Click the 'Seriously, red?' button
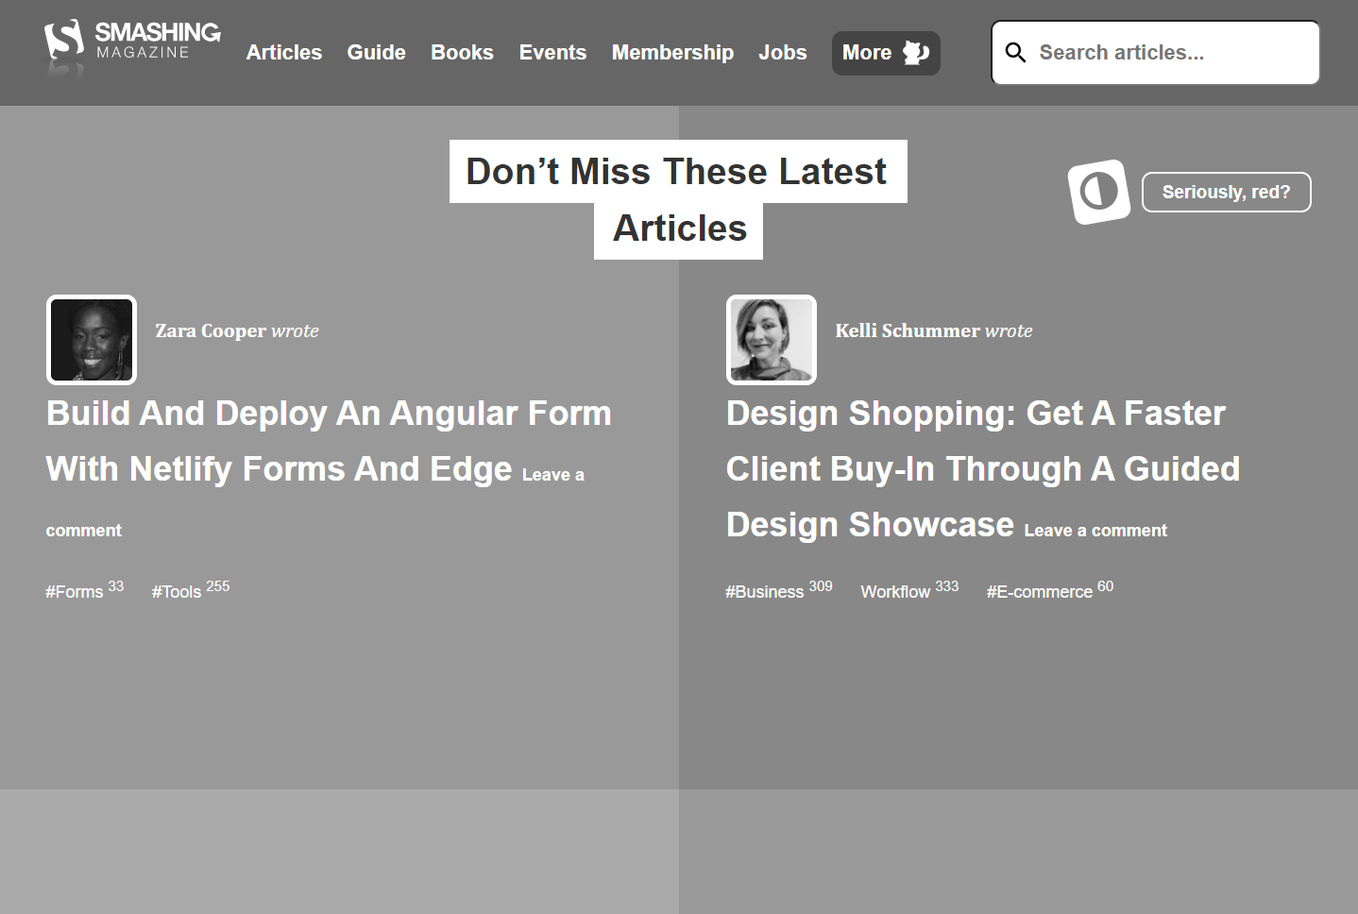Image resolution: width=1358 pixels, height=914 pixels. tap(1226, 192)
